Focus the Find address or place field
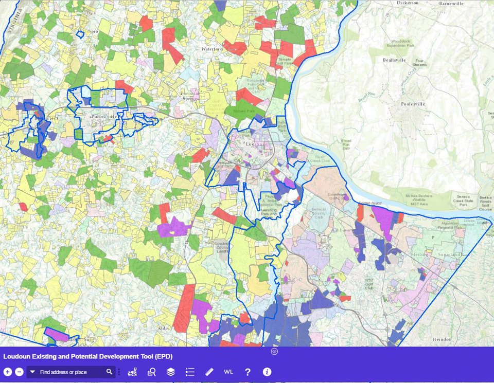494x383 pixels. pos(71,372)
